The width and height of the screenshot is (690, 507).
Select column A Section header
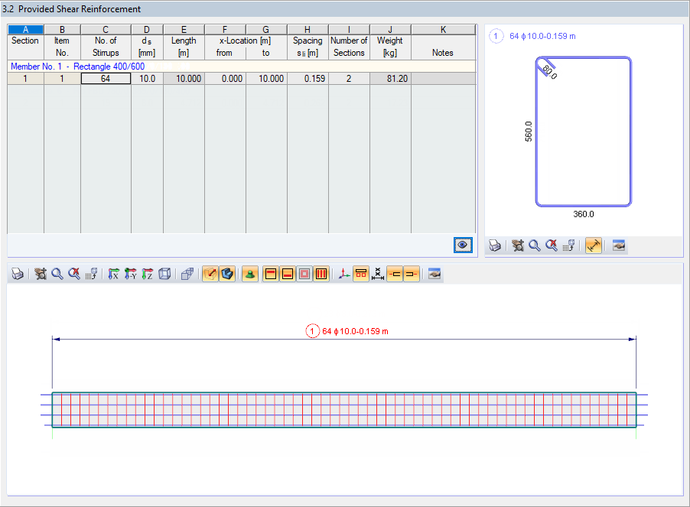(25, 30)
